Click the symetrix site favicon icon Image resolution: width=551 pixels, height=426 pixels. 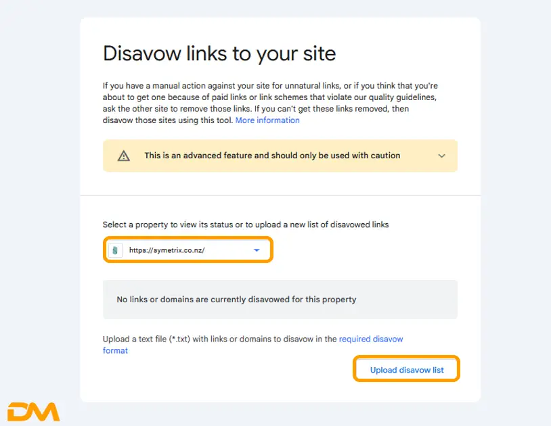click(115, 250)
